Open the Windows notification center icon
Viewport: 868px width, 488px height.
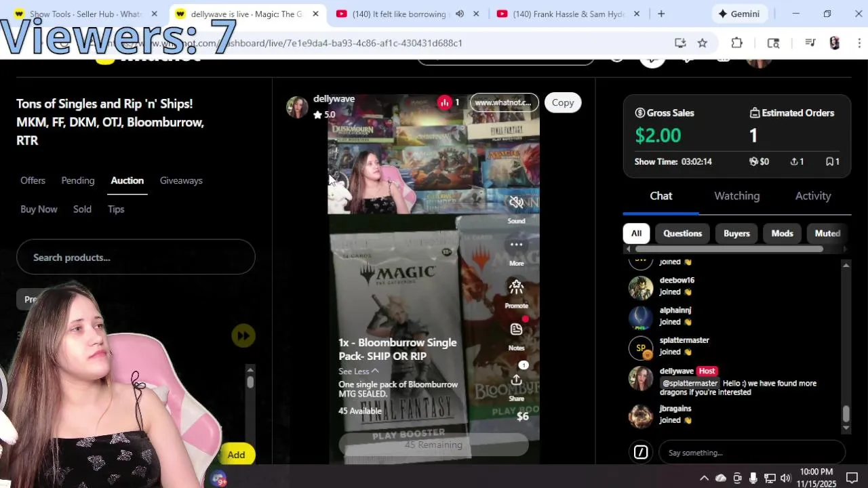pyautogui.click(x=852, y=478)
